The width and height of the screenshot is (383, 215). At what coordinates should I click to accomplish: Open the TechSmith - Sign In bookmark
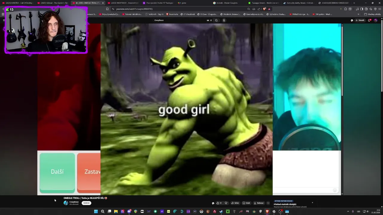(x=154, y=14)
